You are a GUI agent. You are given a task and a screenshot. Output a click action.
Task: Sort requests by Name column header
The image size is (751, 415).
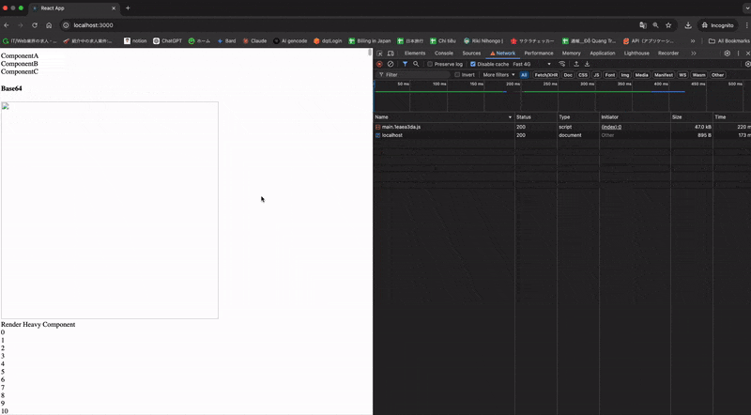point(443,117)
